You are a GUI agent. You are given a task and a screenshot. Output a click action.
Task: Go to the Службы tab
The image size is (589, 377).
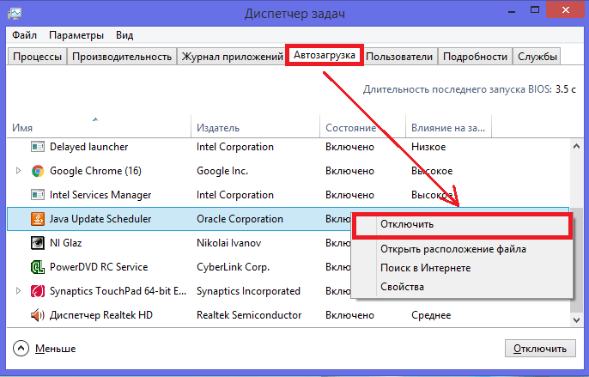[x=537, y=57]
